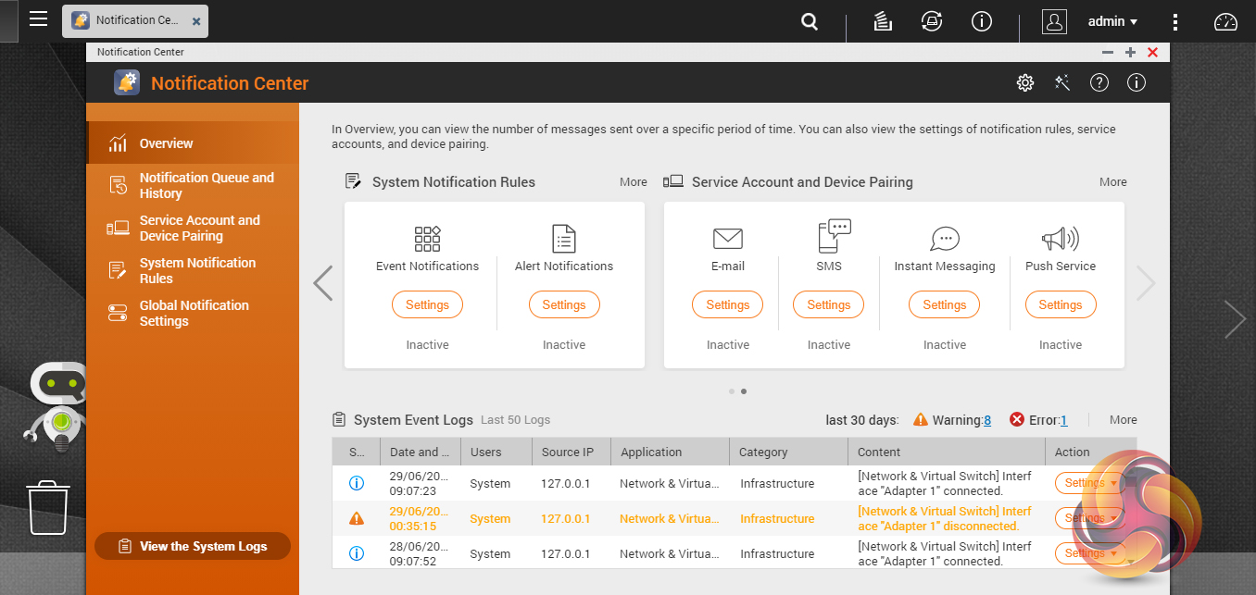Click the help question mark icon
Image resolution: width=1256 pixels, height=595 pixels.
[x=1099, y=83]
